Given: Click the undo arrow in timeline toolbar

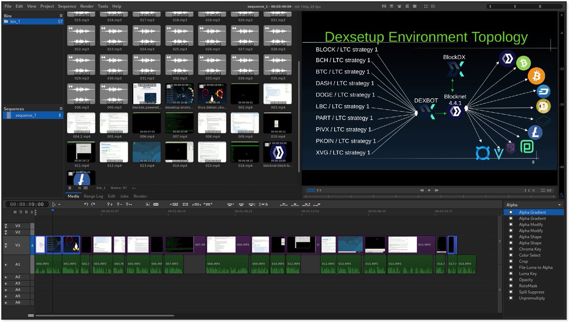Looking at the screenshot, I should coord(86,204).
